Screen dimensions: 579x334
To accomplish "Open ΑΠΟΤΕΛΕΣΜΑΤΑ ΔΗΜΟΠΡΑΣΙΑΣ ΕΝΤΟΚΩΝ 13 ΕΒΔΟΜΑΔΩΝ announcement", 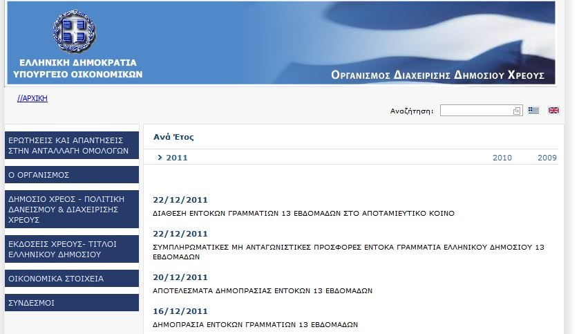I will click(x=263, y=290).
